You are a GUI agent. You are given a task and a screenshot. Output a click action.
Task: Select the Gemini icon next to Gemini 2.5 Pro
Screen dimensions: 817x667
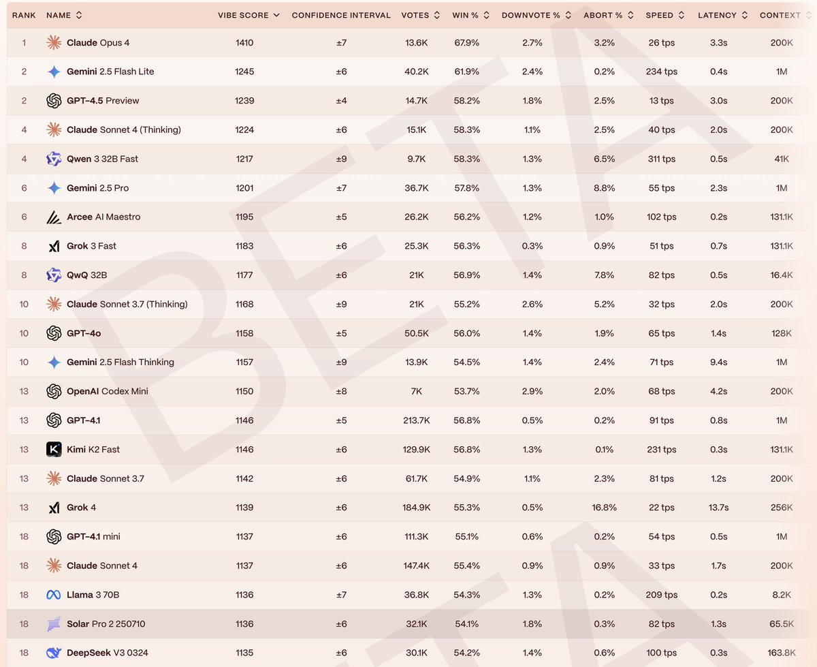tap(53, 187)
